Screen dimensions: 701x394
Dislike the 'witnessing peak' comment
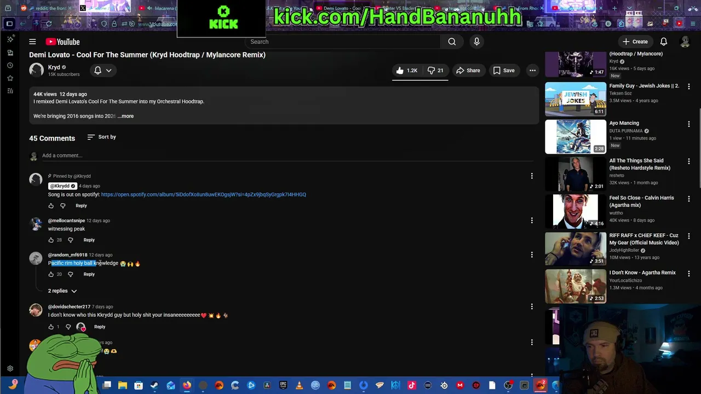pos(70,240)
